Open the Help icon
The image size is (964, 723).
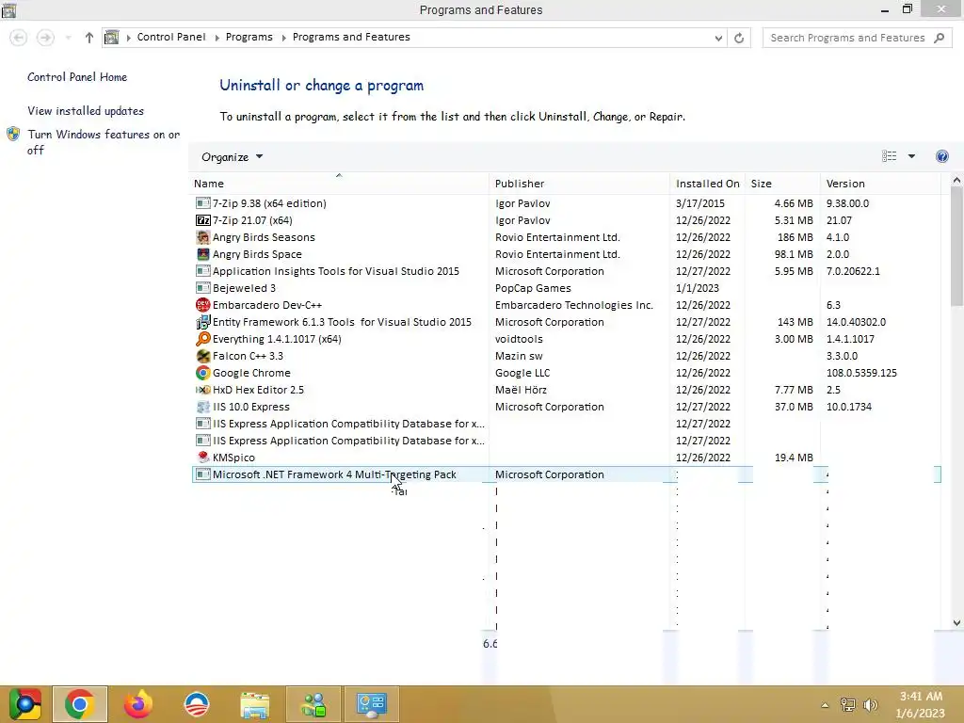pyautogui.click(x=941, y=156)
